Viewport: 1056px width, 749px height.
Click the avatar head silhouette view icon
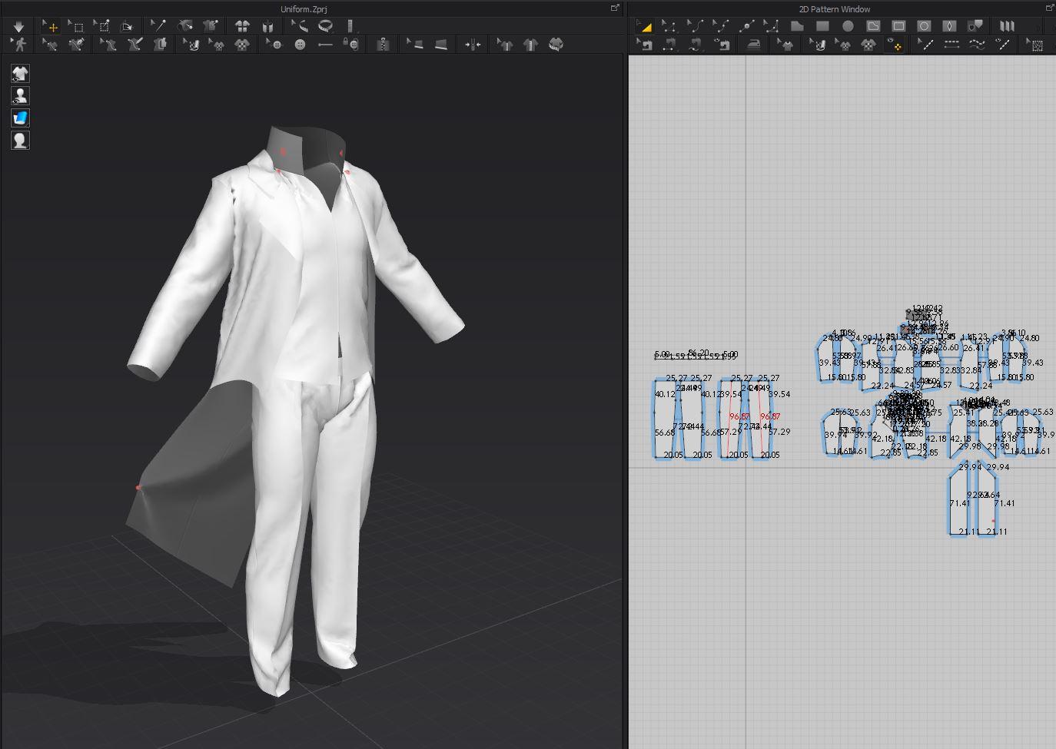click(x=20, y=141)
